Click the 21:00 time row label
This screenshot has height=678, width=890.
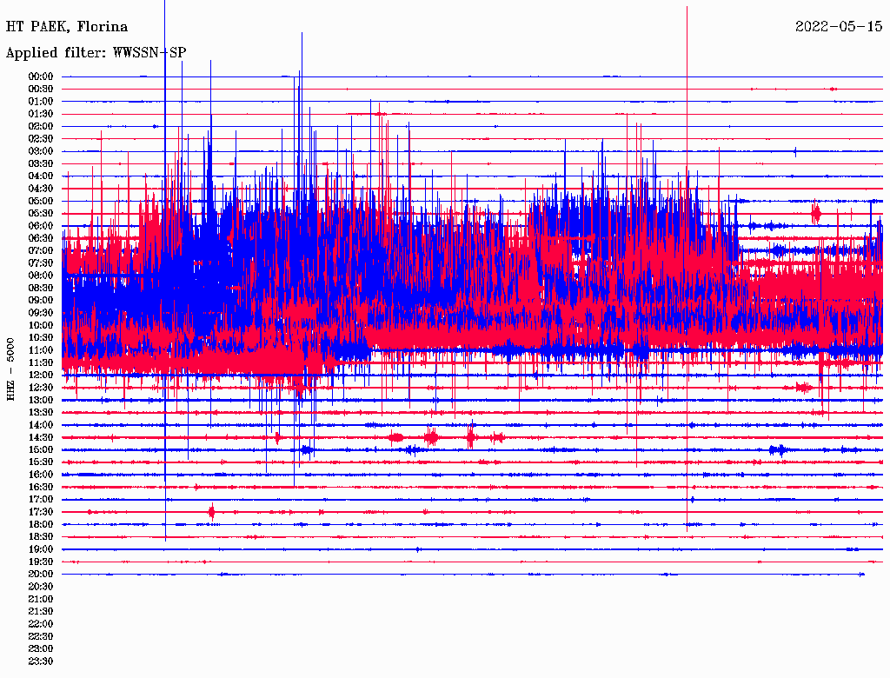pyautogui.click(x=41, y=599)
